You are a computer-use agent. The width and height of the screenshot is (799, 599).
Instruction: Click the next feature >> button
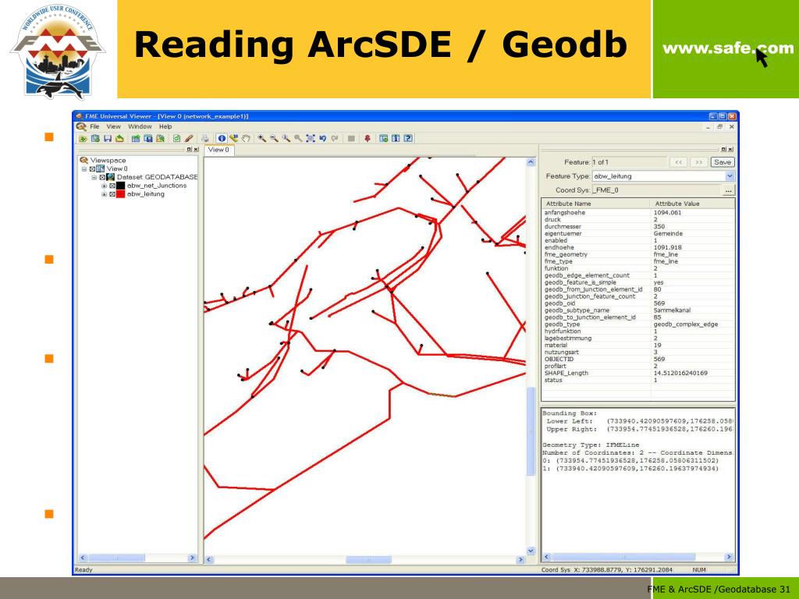pyautogui.click(x=698, y=162)
